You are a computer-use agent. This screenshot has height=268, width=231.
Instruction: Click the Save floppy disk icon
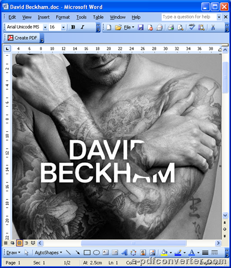click(141, 27)
